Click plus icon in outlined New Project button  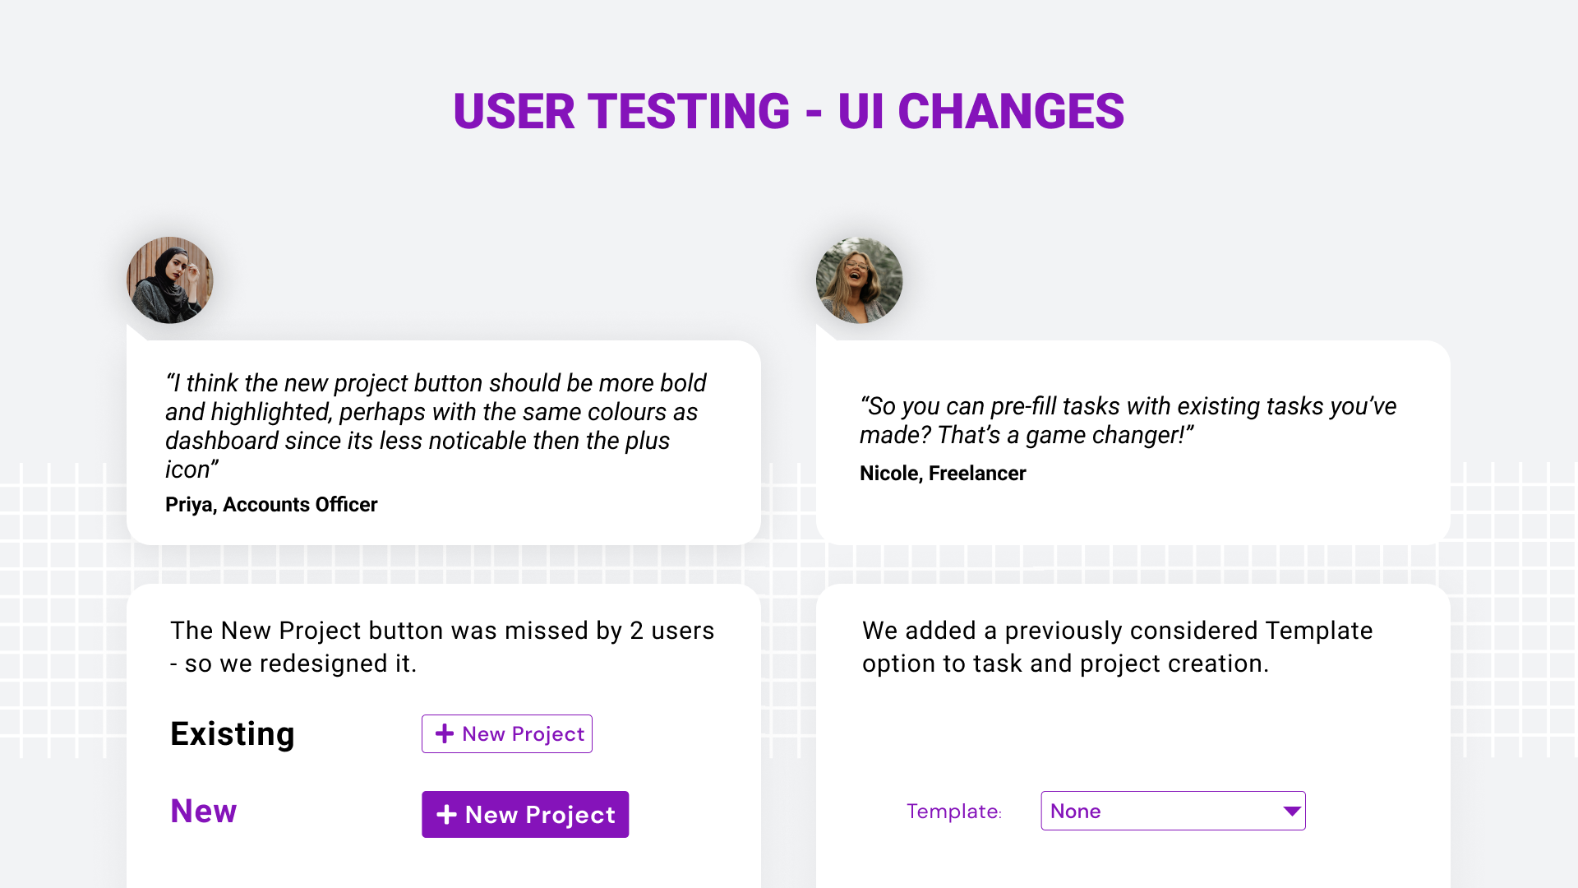[444, 733]
